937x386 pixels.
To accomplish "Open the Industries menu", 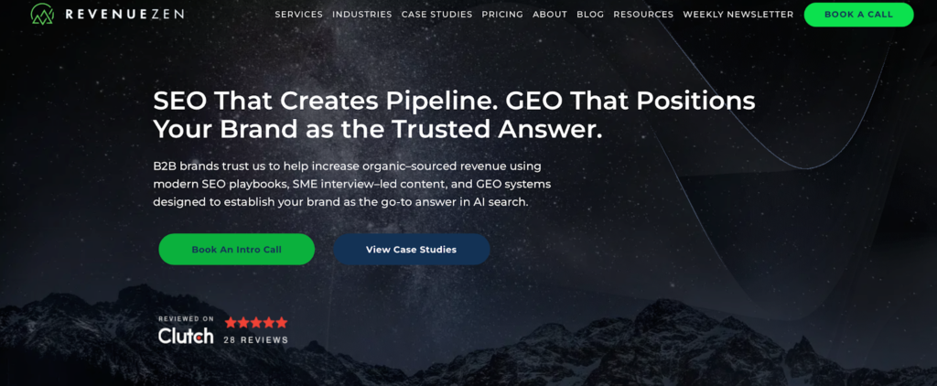I will tap(362, 15).
